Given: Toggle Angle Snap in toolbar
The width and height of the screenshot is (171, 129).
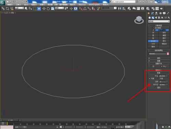Looking at the screenshot, I should 85,9.
